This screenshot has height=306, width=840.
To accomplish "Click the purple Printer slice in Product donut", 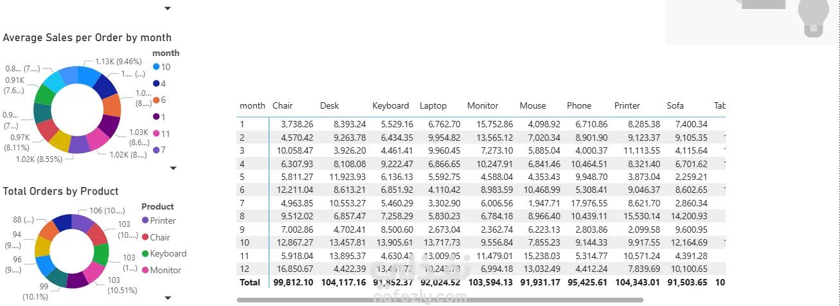I will coord(82,223).
